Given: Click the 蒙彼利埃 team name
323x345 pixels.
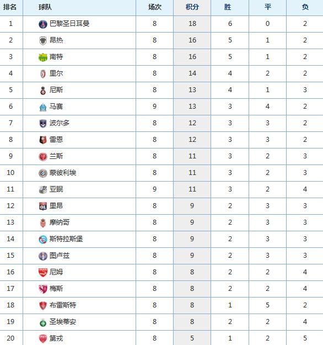Looking at the screenshot, I should (63, 172).
